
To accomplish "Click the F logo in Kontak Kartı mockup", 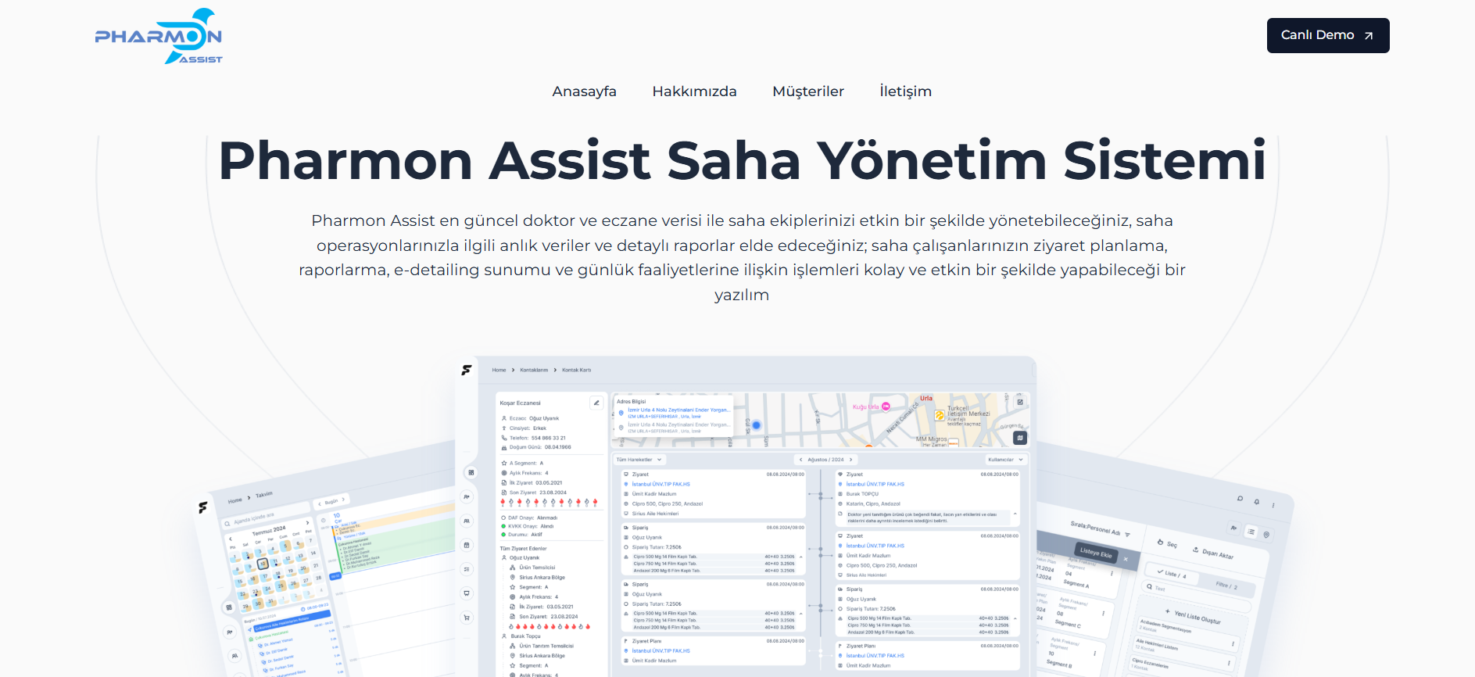I will coord(467,370).
